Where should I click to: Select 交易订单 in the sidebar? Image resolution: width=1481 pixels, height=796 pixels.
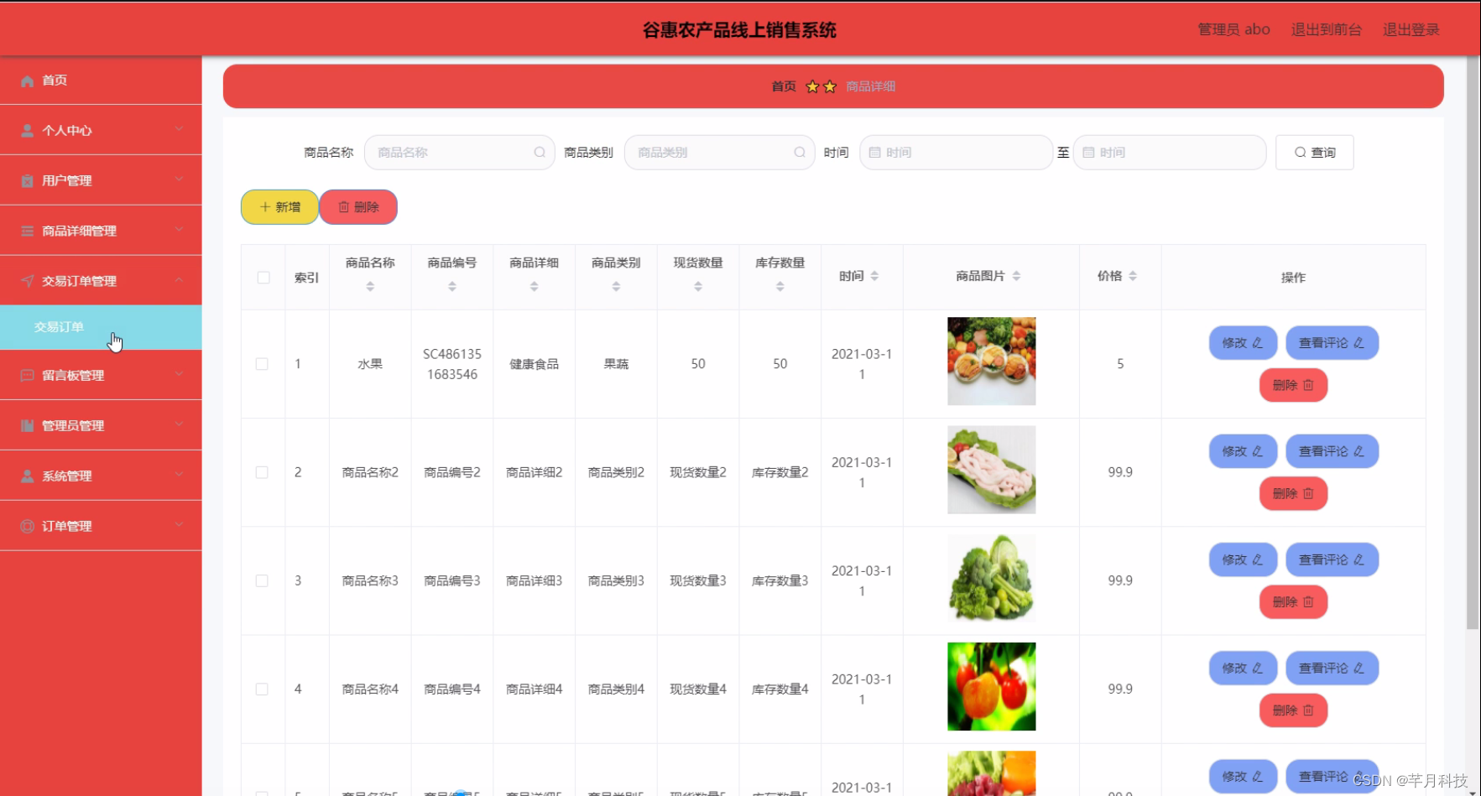click(59, 327)
